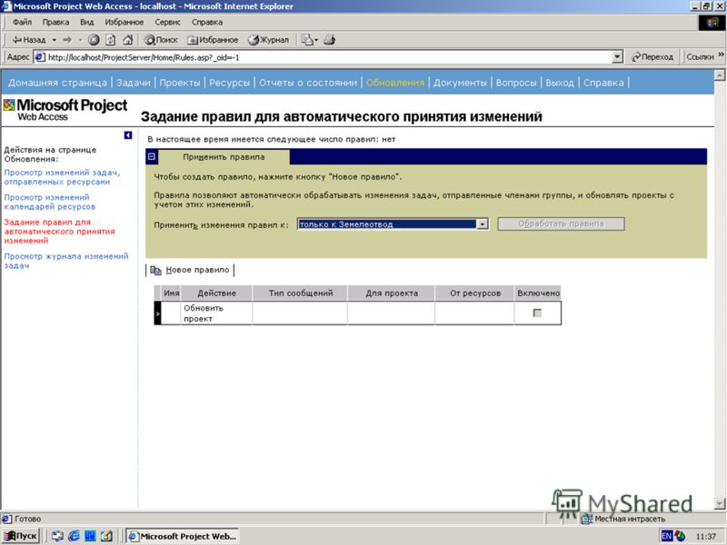Select the row marker arrow in rules table
The height and width of the screenshot is (545, 727).
(157, 313)
